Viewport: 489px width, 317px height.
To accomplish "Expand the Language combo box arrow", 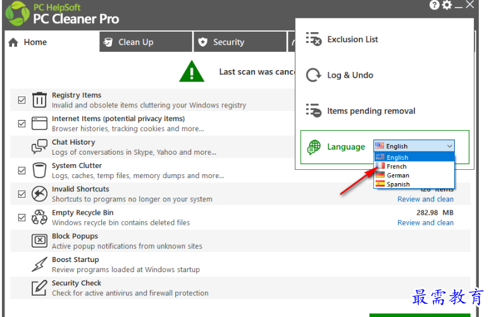I will pos(449,146).
